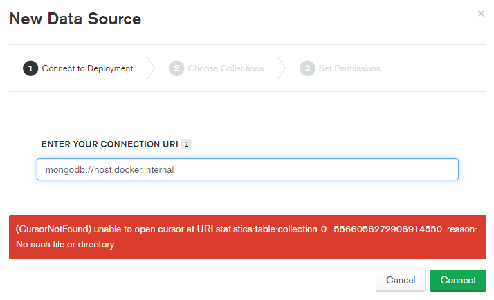Click the New Data Source dialog title
This screenshot has width=494, height=300.
pyautogui.click(x=75, y=19)
